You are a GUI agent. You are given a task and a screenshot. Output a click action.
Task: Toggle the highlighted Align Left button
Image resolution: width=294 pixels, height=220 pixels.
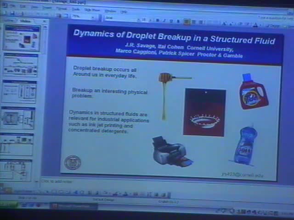[187, 22]
